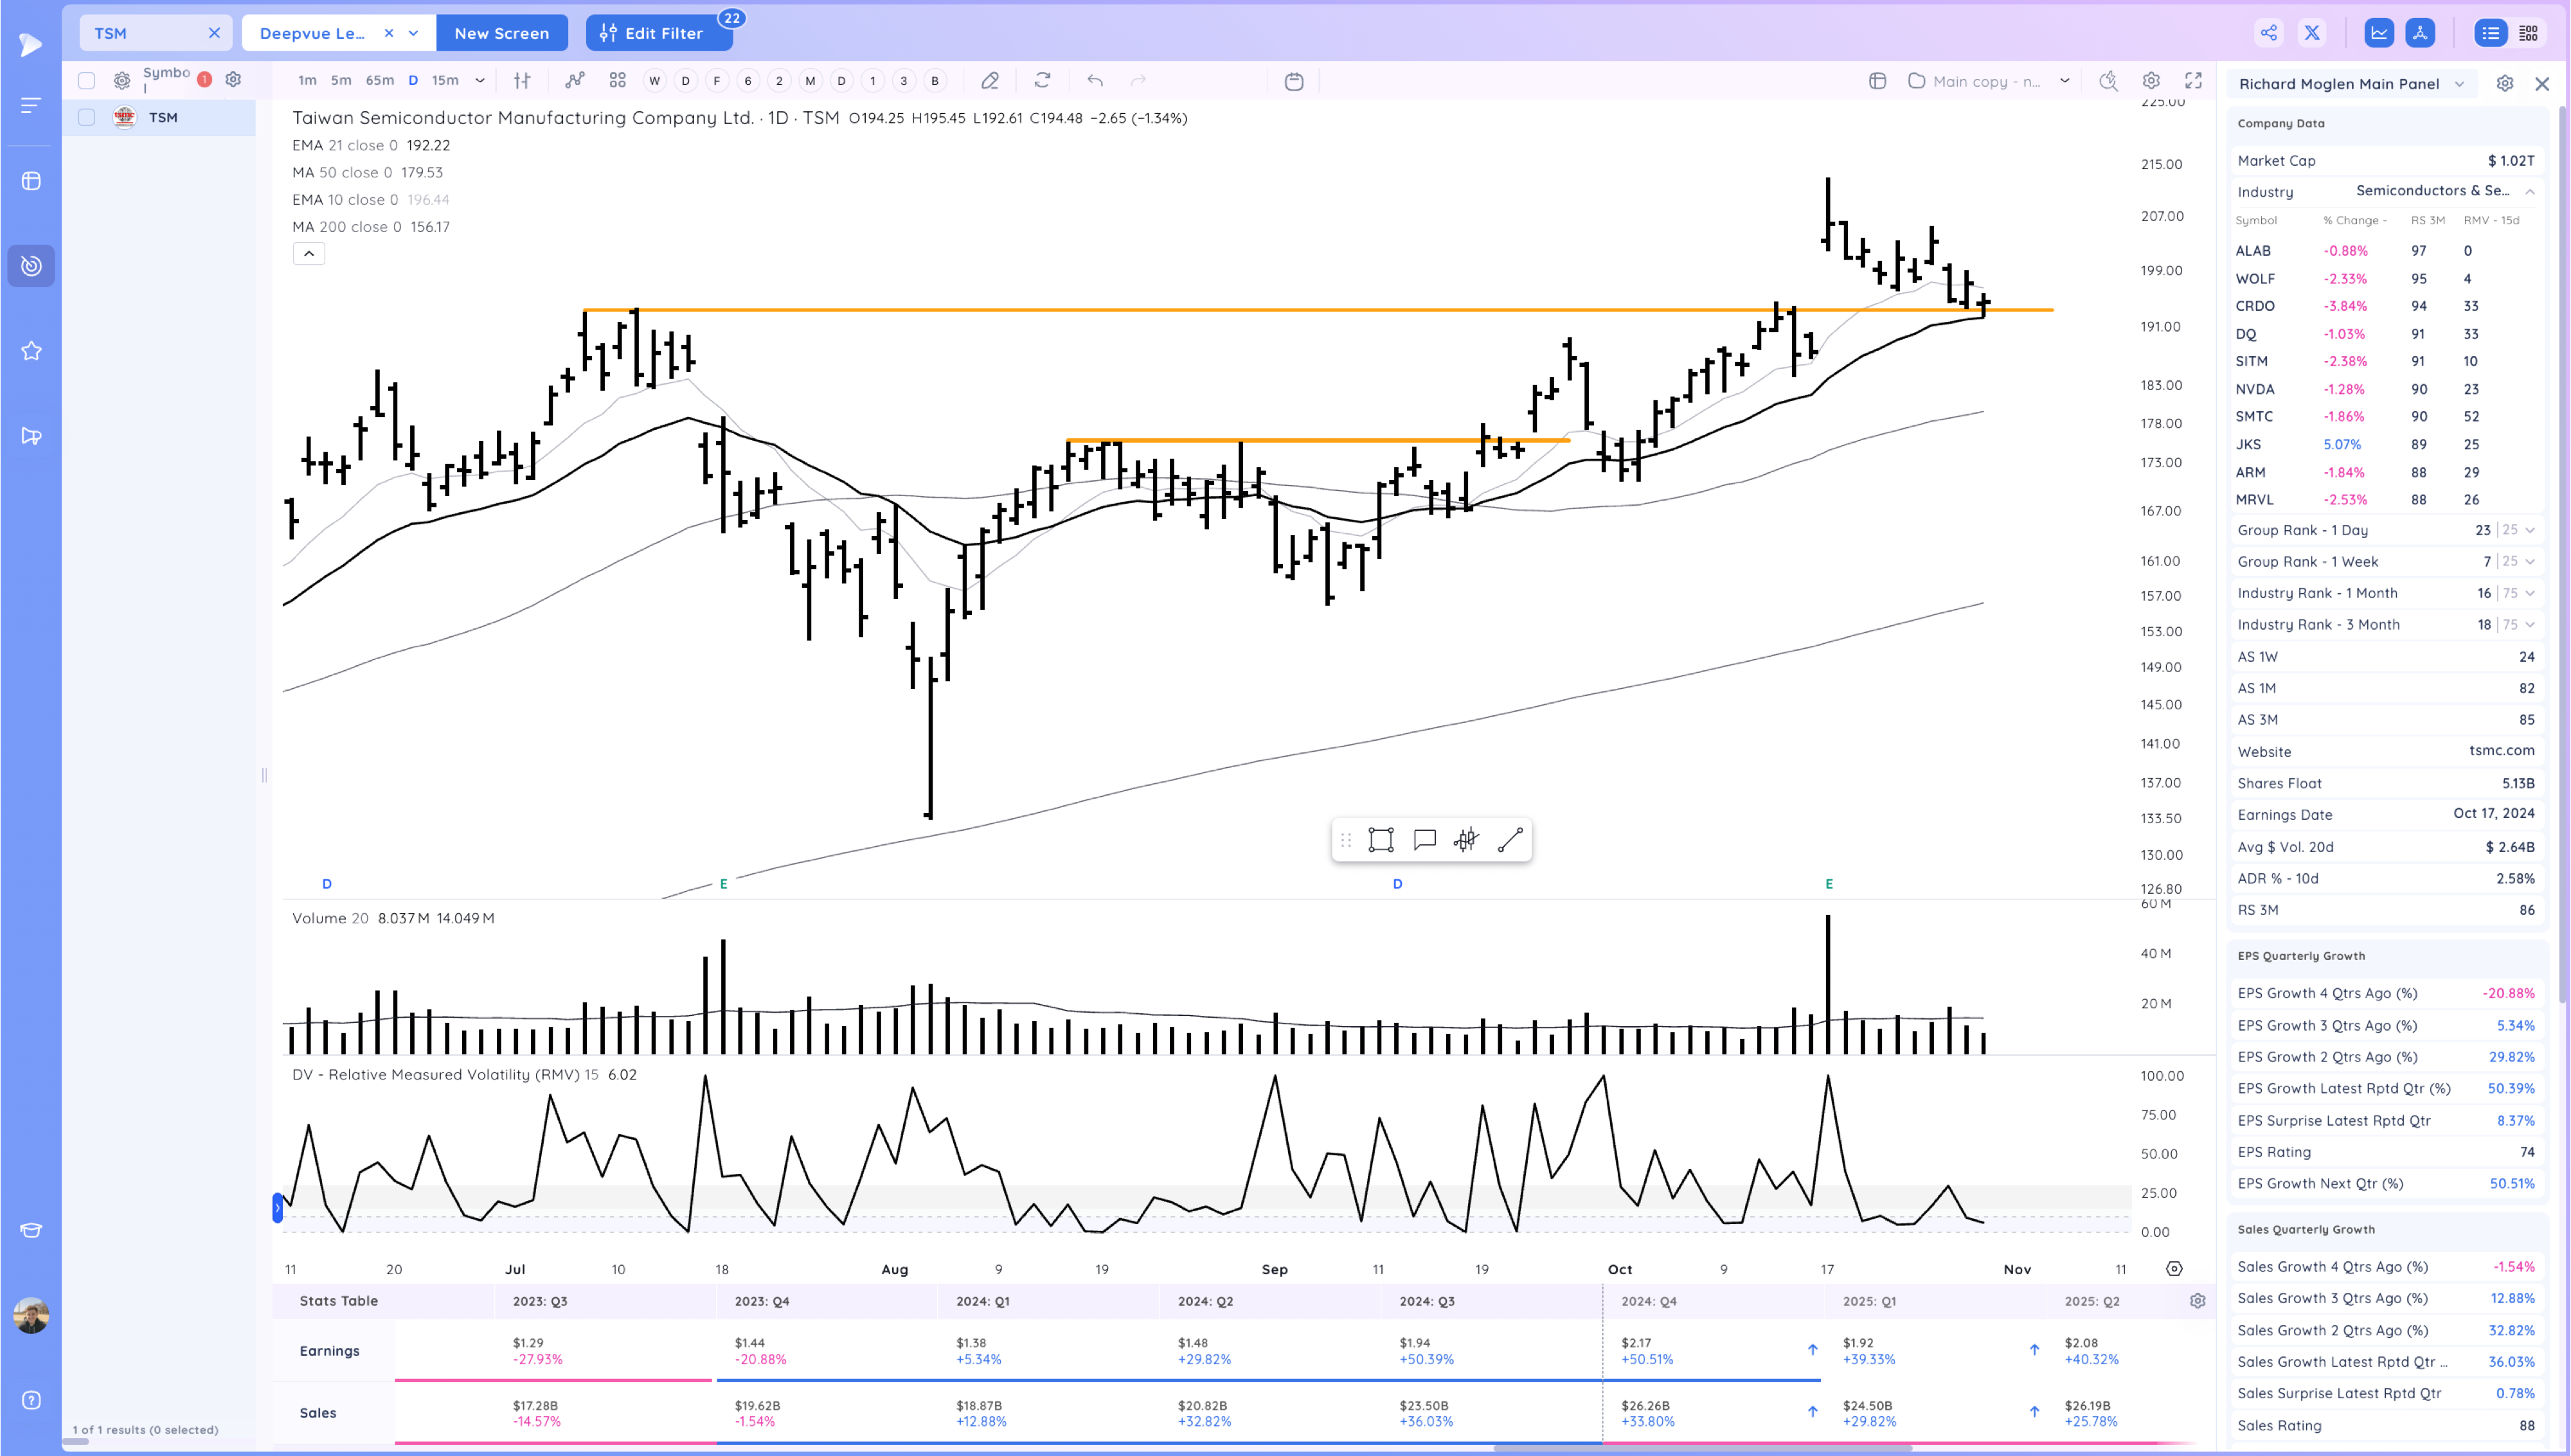Select the rectangle drawing tool
The height and width of the screenshot is (1456, 2571).
(1381, 840)
